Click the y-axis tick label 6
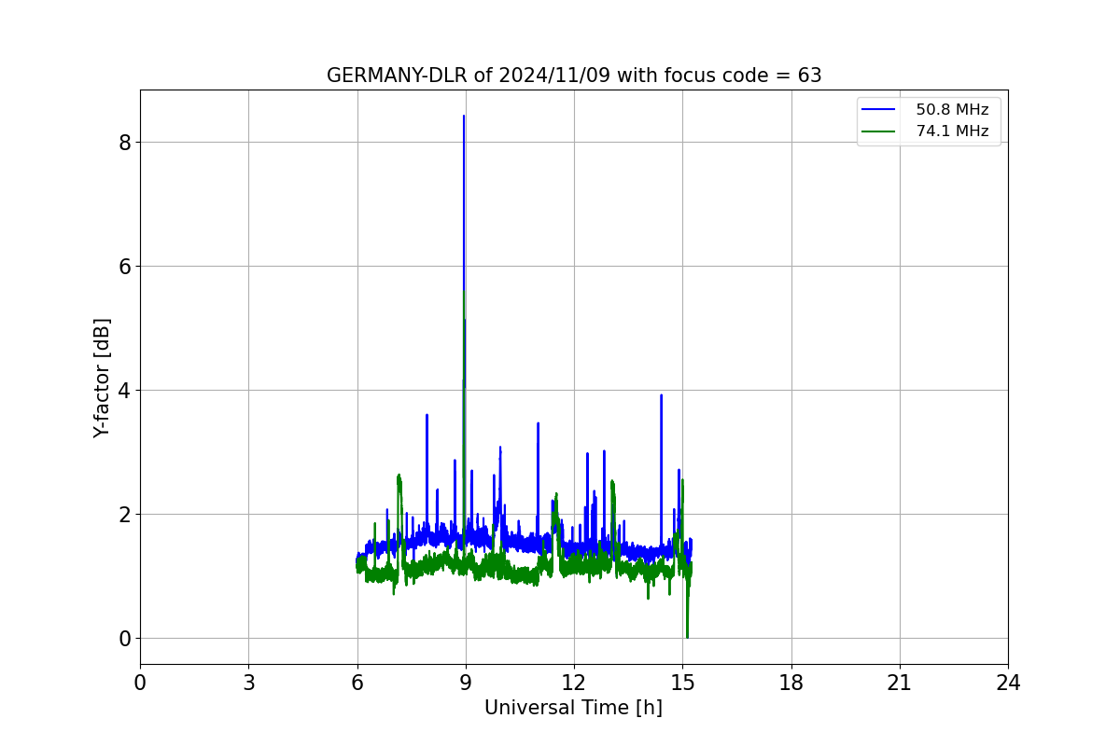 tap(124, 267)
